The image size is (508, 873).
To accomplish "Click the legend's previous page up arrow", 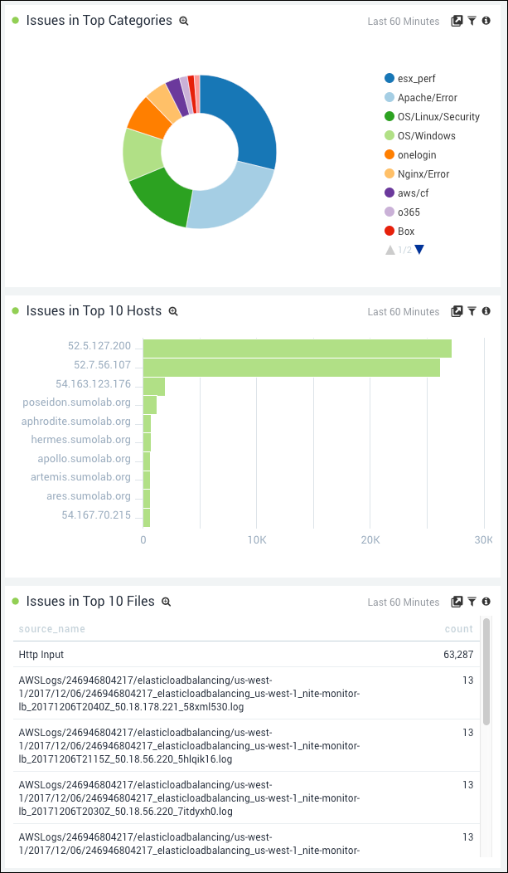I will click(390, 250).
